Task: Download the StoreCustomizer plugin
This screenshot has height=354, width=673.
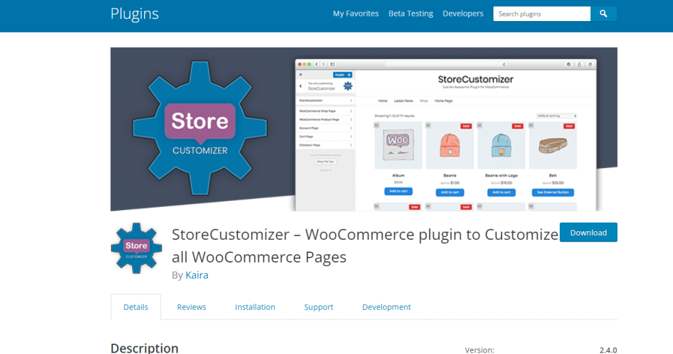Action: pyautogui.click(x=588, y=232)
